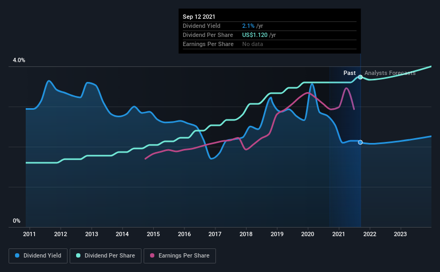The height and width of the screenshot is (272, 440).
Task: Click the 2012 x-axis label
Action: click(x=61, y=234)
